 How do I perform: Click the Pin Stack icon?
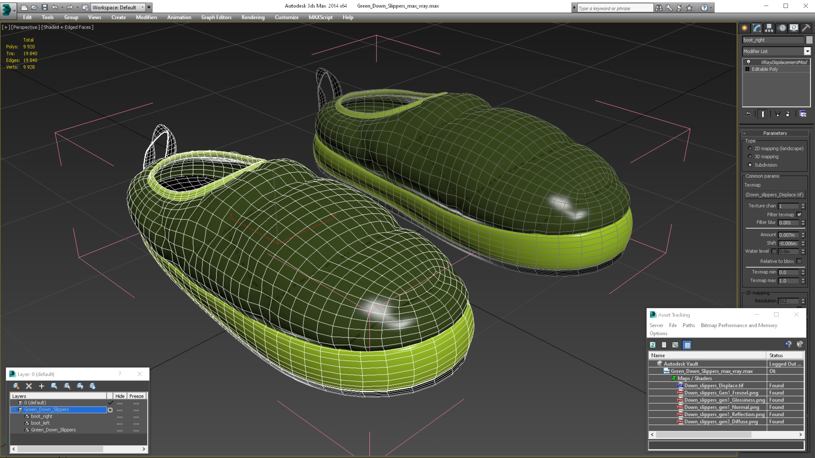tap(748, 114)
